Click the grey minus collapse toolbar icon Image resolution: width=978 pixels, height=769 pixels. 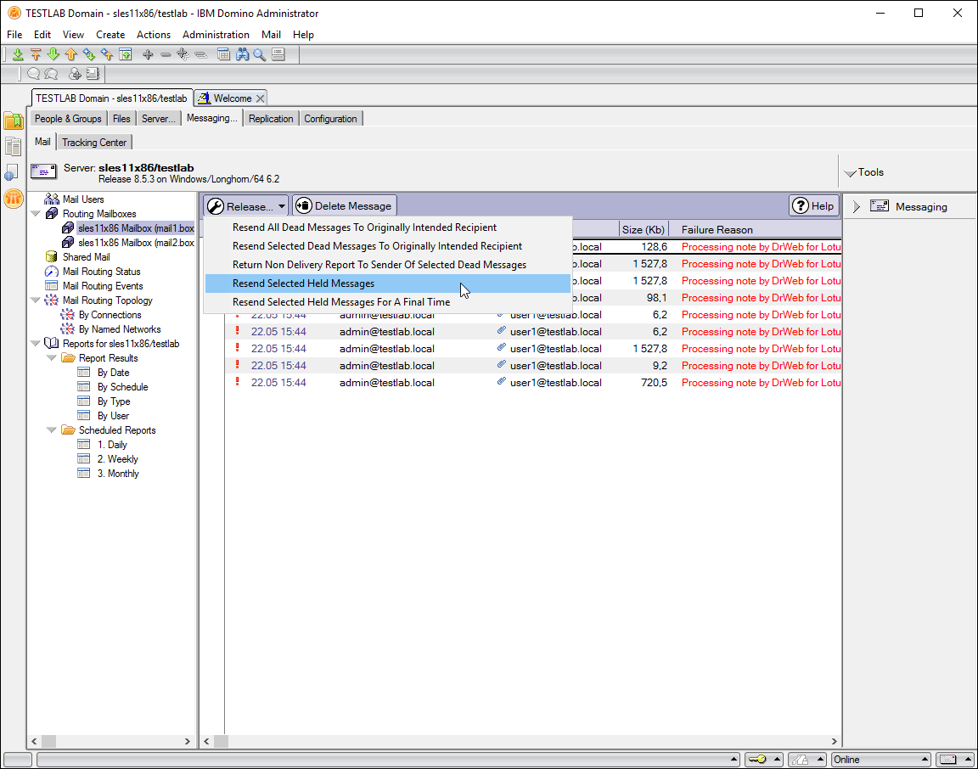click(x=166, y=55)
